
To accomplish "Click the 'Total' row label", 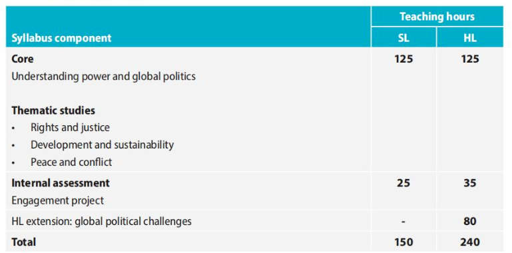I will pyautogui.click(x=23, y=242).
